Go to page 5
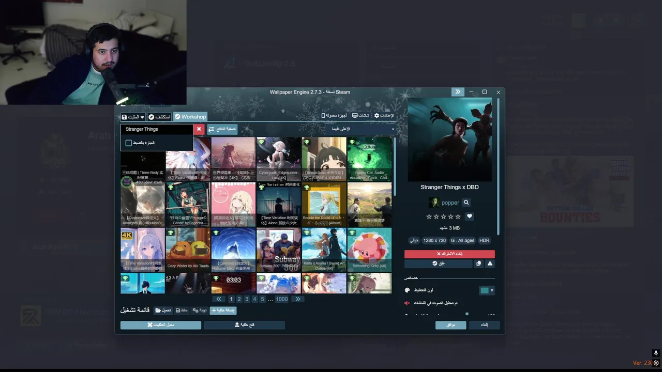The width and height of the screenshot is (662, 372). pos(262,299)
